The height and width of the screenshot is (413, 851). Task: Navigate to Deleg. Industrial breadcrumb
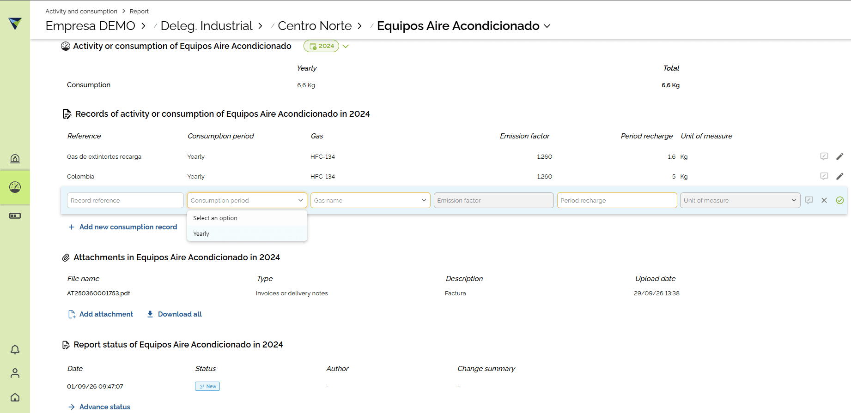[x=207, y=26]
